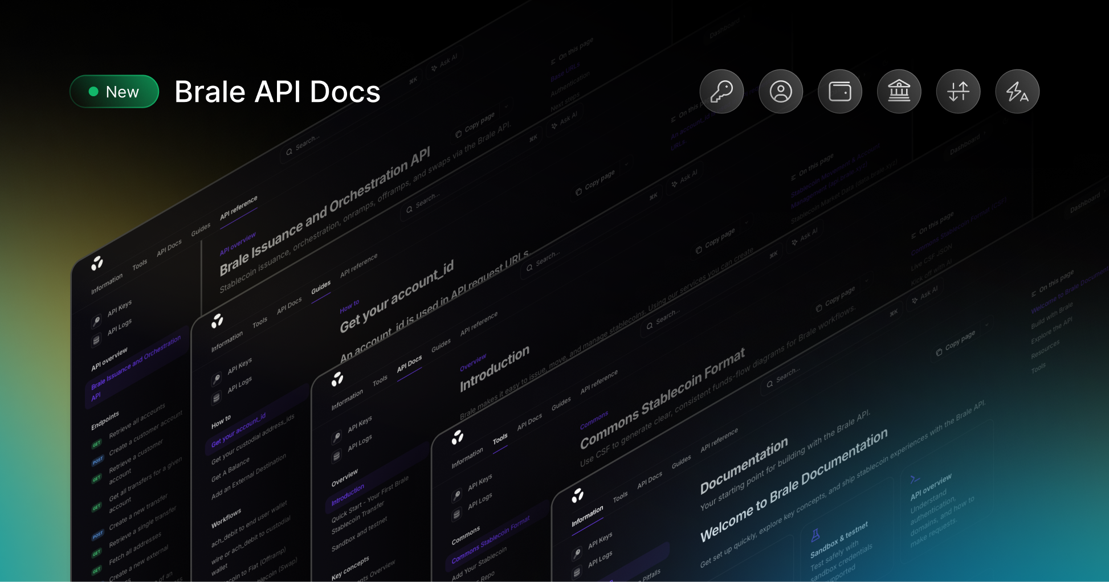This screenshot has width=1109, height=582.
Task: Click the bank building icon
Action: (x=899, y=91)
